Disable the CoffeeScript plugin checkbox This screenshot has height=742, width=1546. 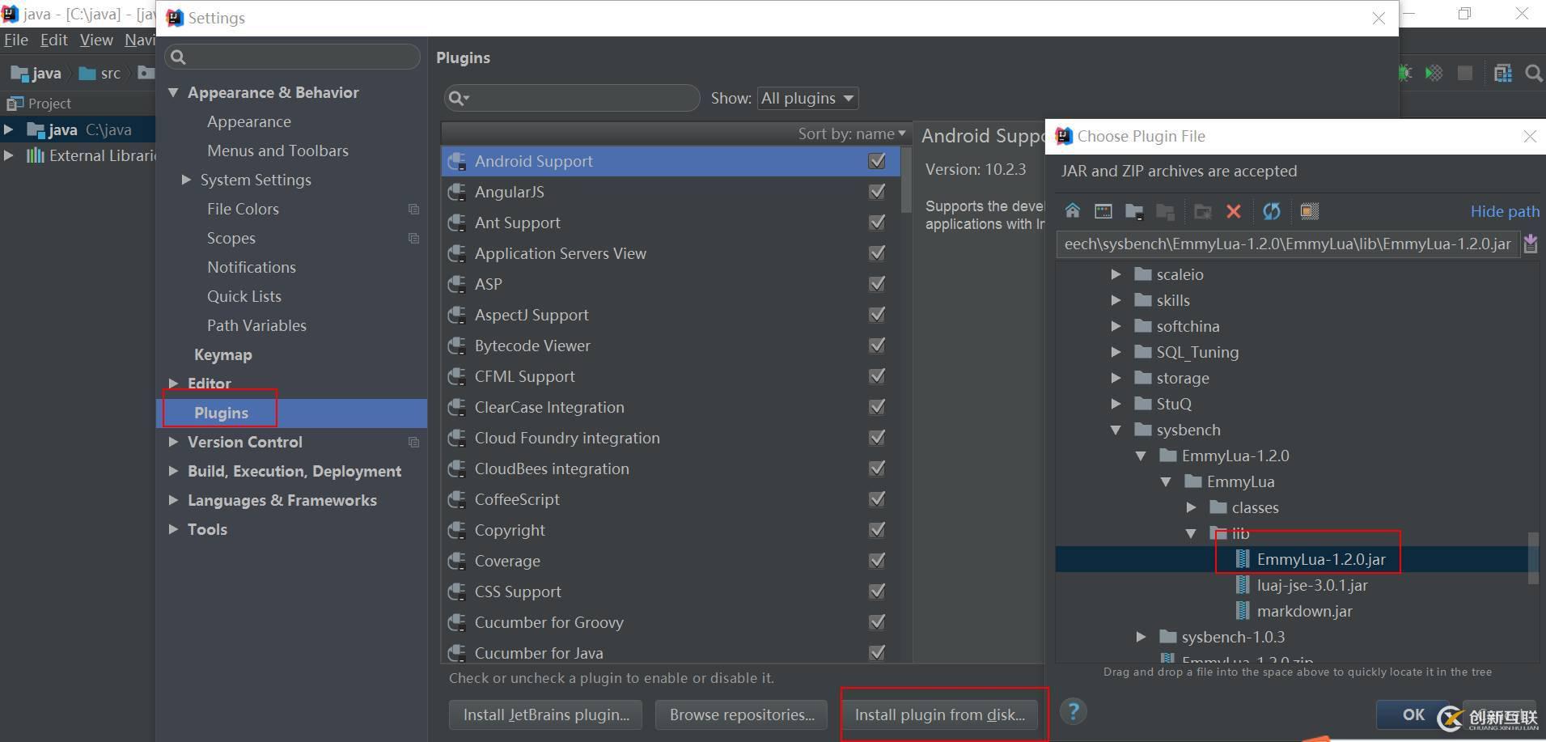(x=876, y=499)
